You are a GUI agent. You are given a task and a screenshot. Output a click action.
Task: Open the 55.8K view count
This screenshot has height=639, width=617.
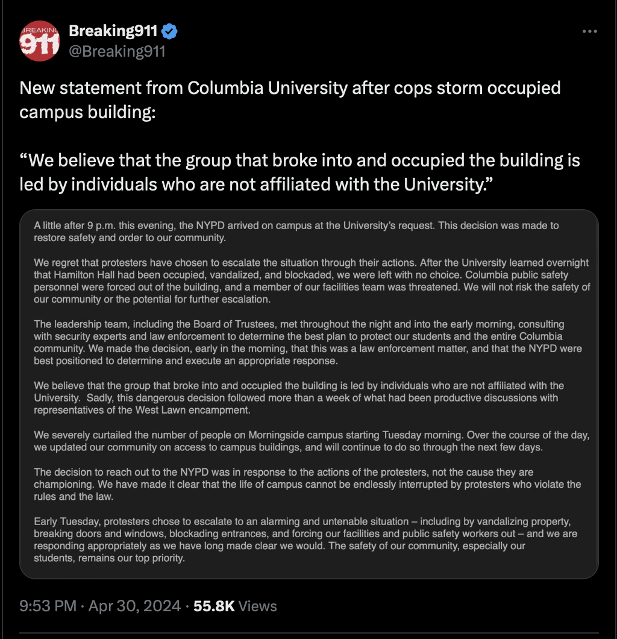tap(214, 606)
